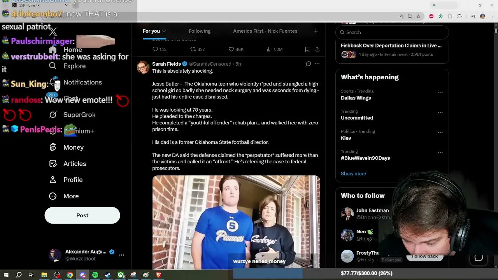Open the browser Extensions puzzle icon
This screenshot has height=280, width=498.
coord(459,16)
